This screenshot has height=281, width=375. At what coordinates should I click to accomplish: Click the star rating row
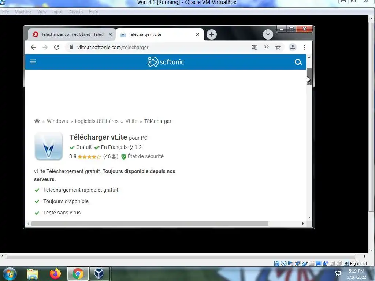(x=89, y=157)
